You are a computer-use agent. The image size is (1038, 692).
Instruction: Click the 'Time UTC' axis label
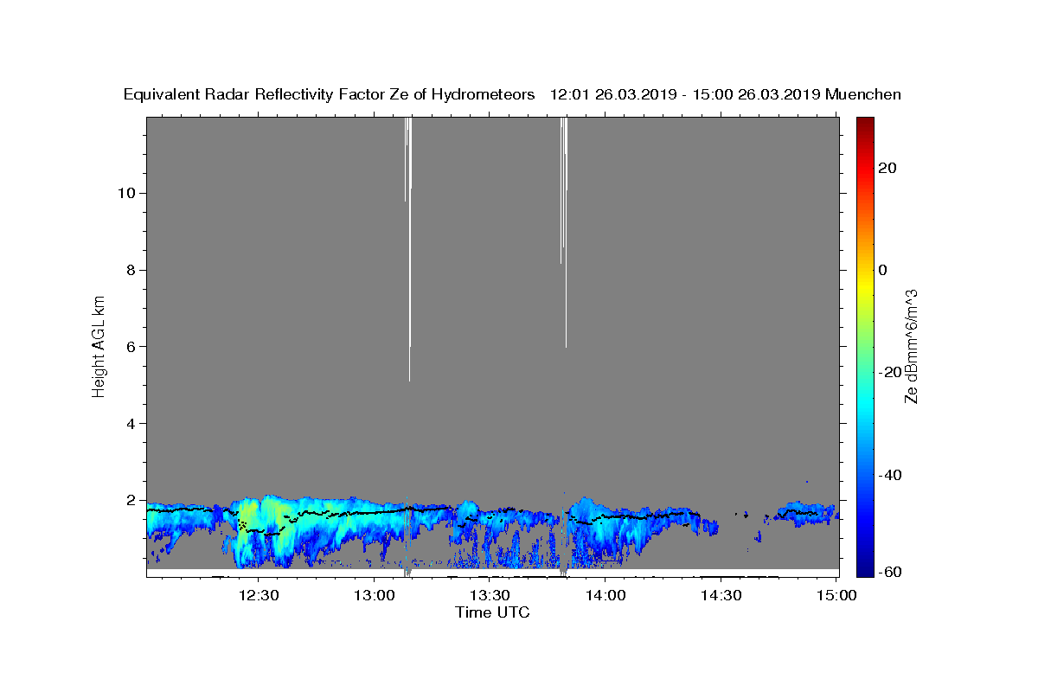(492, 612)
